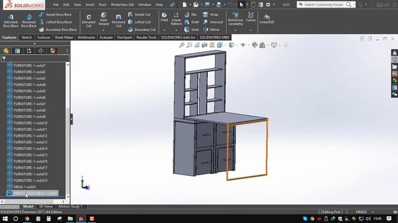Screen dimensions: 398x223
Task: Open Curves tools
Action: 251,17
